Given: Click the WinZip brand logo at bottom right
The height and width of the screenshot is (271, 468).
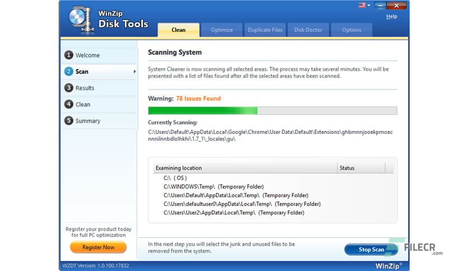Looking at the screenshot, I should [389, 265].
